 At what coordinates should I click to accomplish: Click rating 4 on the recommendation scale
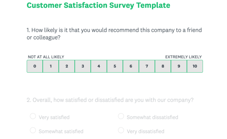(99, 66)
